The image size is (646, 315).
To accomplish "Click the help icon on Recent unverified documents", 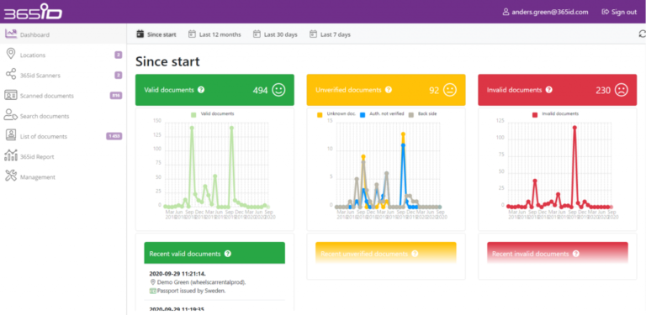I will click(x=415, y=254).
